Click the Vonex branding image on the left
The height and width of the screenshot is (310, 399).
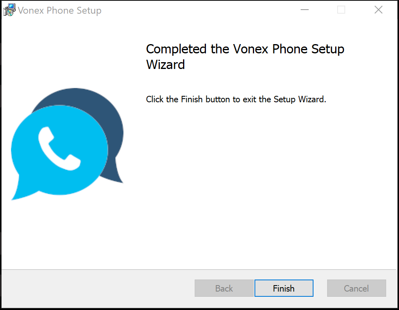[66, 144]
